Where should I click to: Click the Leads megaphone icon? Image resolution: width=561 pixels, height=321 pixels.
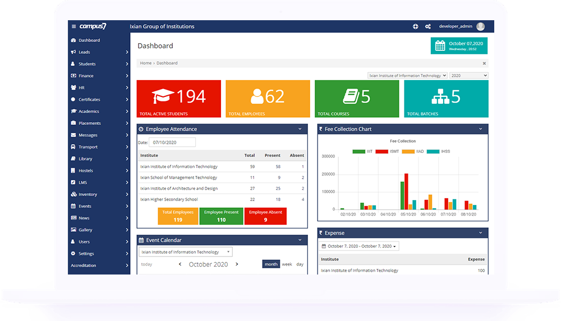click(73, 52)
